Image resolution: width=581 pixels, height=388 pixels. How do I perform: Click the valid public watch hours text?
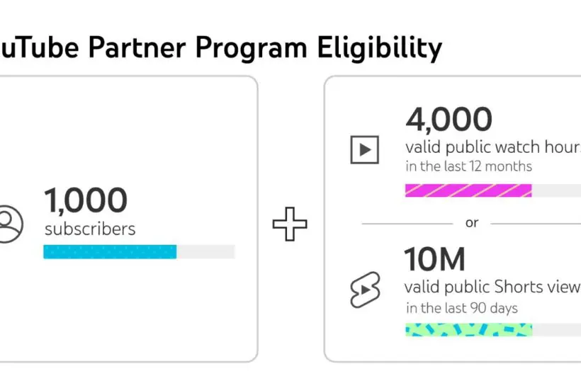[493, 147]
